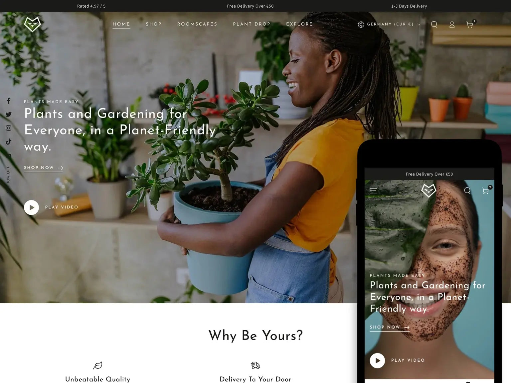
Task: Visit the Twitter social icon
Action: click(x=9, y=114)
